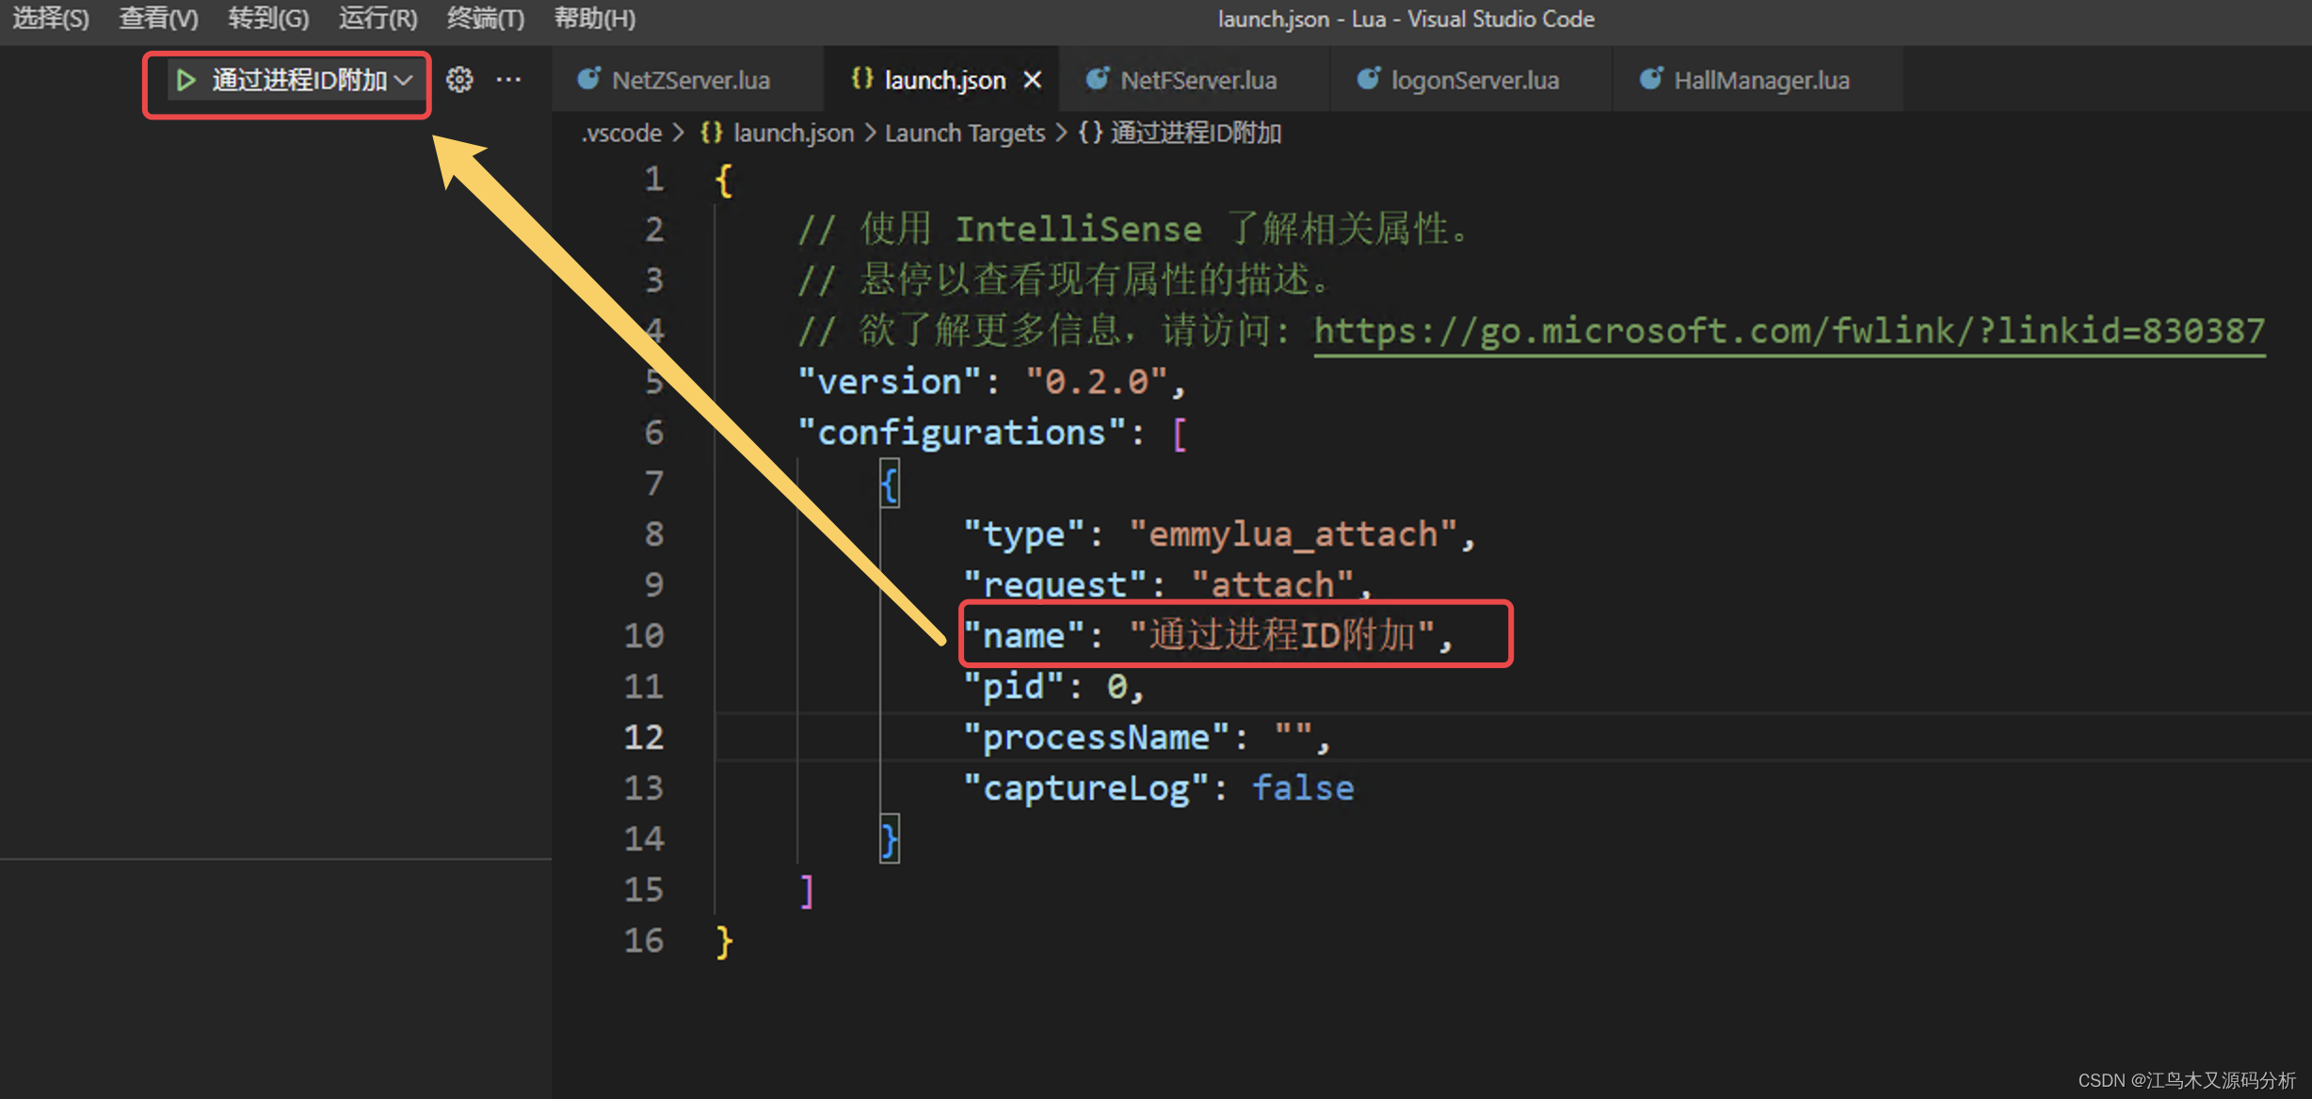Screen dimensions: 2312x1099
Task: Click the NetFServer.lua tab's Lua file icon
Action: (1097, 79)
